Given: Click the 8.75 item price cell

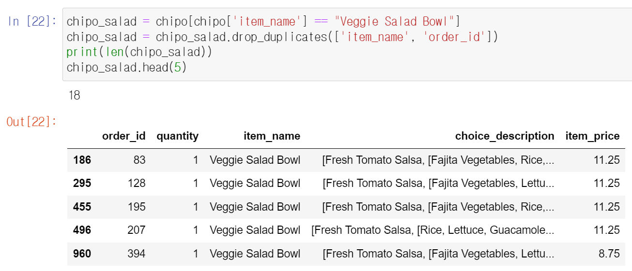Looking at the screenshot, I should 609,254.
